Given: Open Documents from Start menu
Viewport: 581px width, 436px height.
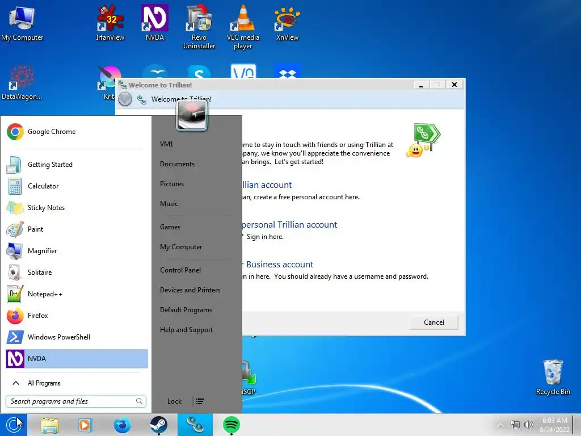Looking at the screenshot, I should [x=177, y=164].
